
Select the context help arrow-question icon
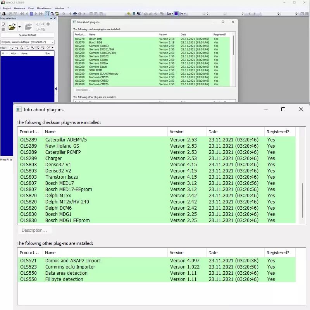pyautogui.click(x=139, y=14)
